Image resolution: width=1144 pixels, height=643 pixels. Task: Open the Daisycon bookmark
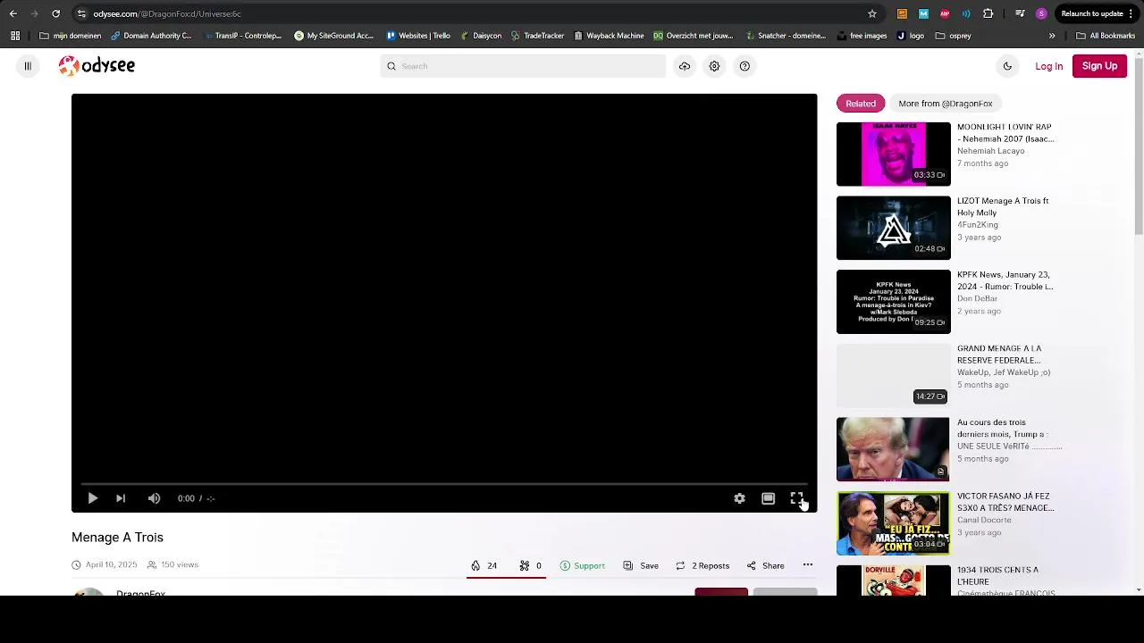point(480,36)
